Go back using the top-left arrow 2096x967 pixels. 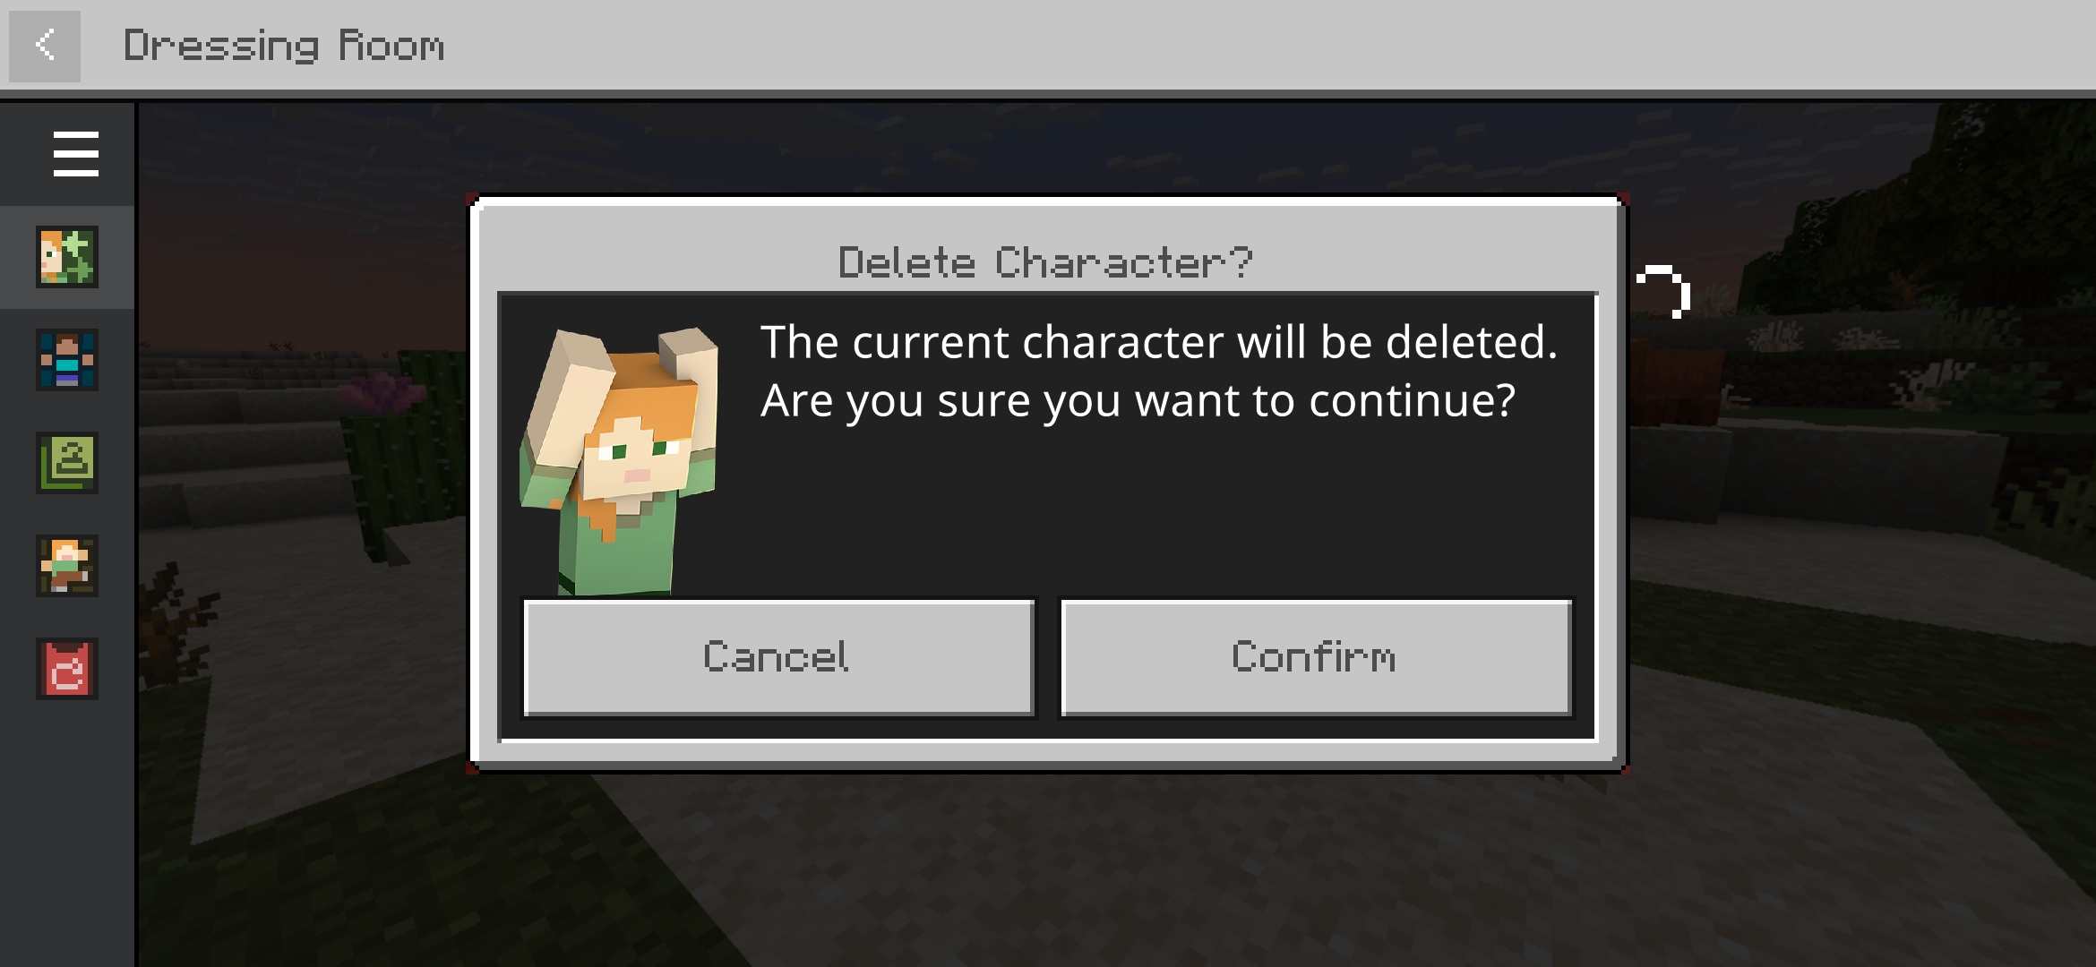45,46
